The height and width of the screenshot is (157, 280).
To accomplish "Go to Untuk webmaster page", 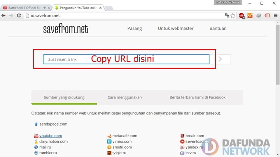I will click(x=175, y=28).
